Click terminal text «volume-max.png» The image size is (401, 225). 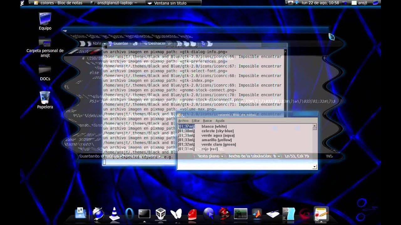pyautogui.click(x=198, y=109)
